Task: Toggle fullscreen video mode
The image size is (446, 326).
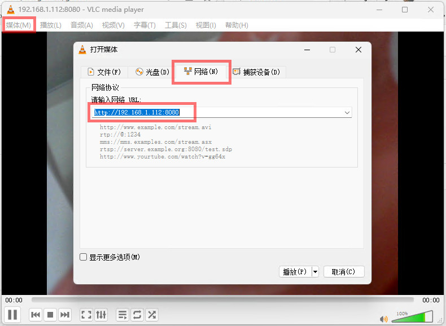Action: coord(86,315)
